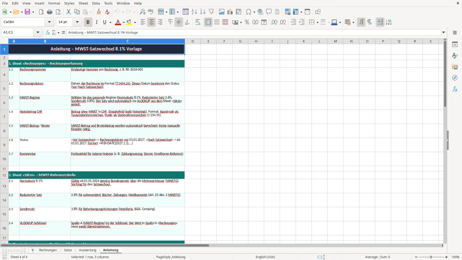This screenshot has width=462, height=260.
Task: Switch to the Rechnungen sheet tab
Action: tap(48, 250)
